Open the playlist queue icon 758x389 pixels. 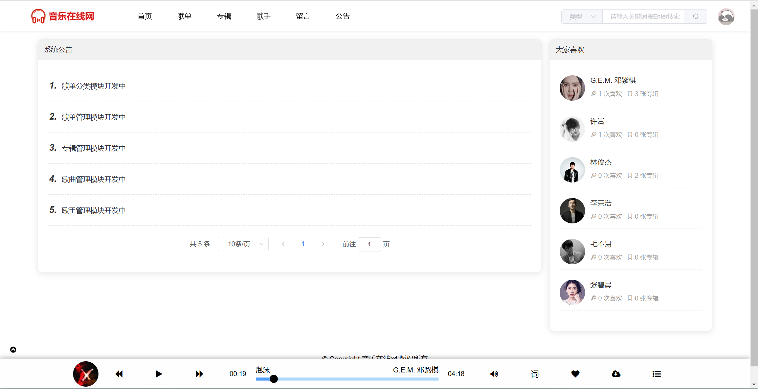click(x=656, y=374)
